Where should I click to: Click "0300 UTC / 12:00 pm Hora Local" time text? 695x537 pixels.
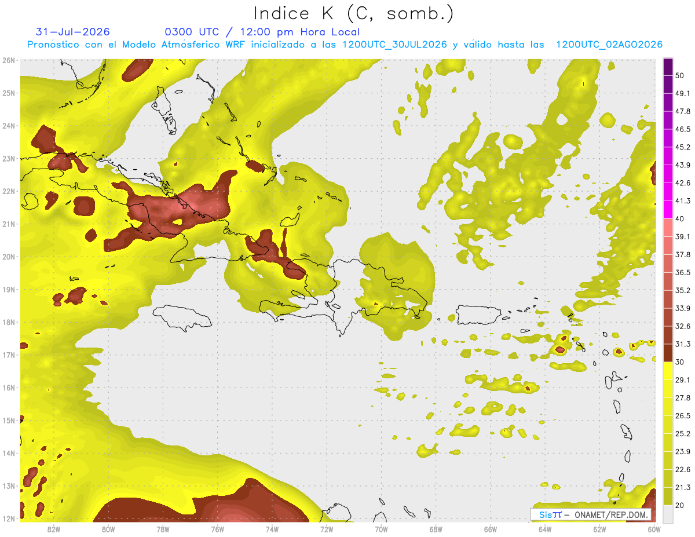pos(262,32)
